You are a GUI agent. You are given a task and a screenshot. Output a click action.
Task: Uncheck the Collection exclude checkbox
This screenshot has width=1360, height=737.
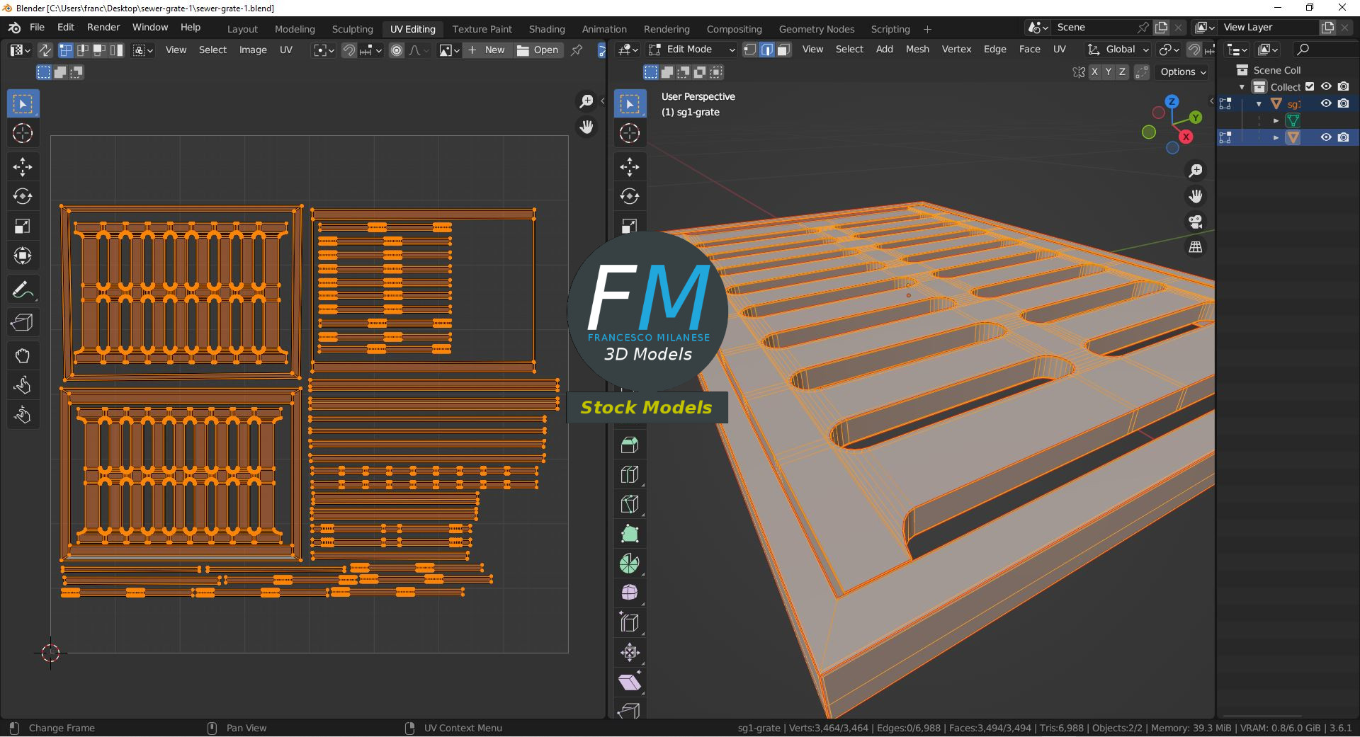click(1310, 87)
